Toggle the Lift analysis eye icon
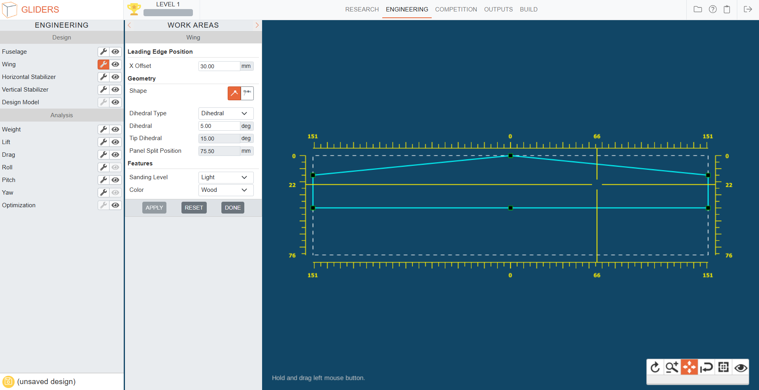Screen dimensions: 759x390 pyautogui.click(x=115, y=142)
